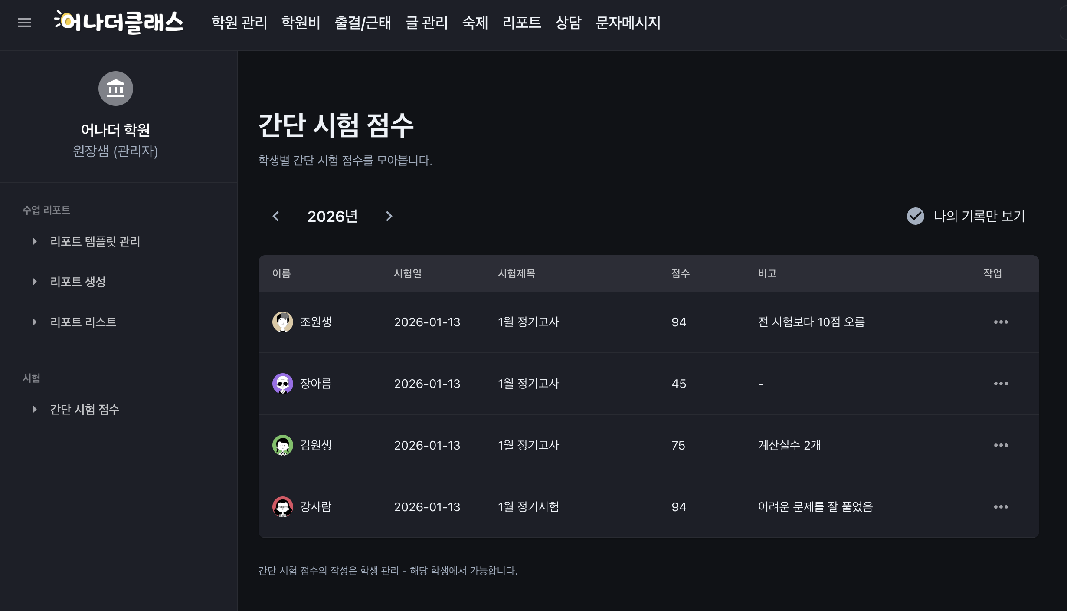
Task: Go to the next year with right chevron
Action: click(x=389, y=216)
